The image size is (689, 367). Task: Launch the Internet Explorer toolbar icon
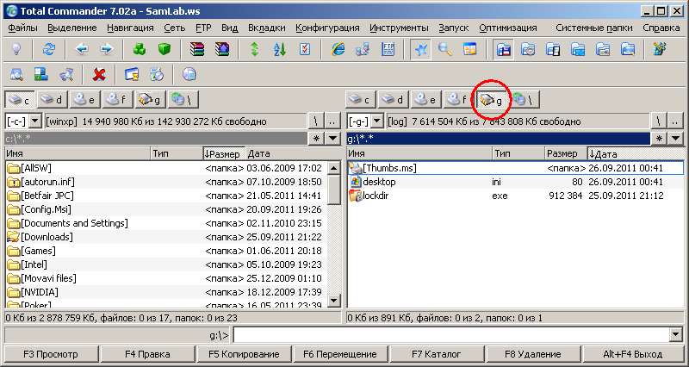338,49
